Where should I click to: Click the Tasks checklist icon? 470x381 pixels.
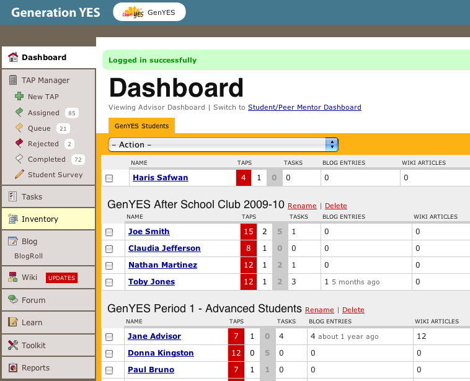12,196
